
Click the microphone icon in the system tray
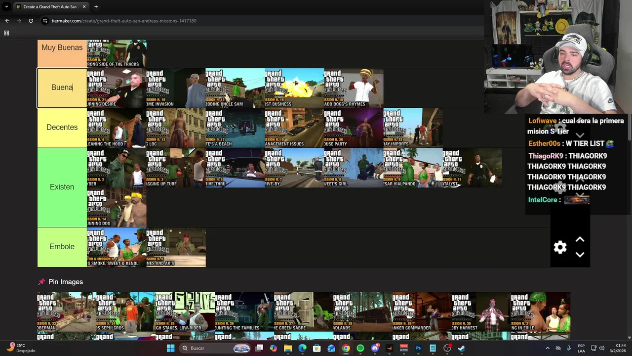(x=569, y=348)
